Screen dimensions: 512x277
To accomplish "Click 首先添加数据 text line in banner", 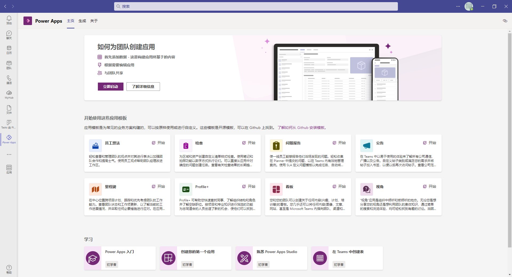I will click(x=140, y=57).
